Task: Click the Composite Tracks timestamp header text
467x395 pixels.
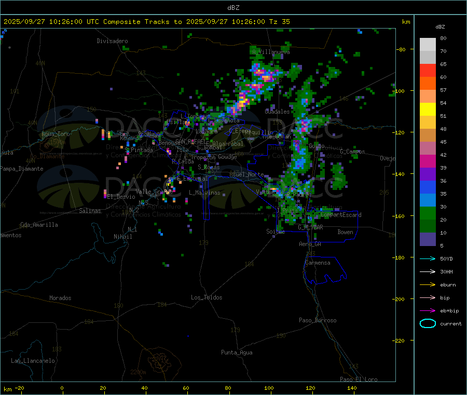Action: pyautogui.click(x=146, y=21)
